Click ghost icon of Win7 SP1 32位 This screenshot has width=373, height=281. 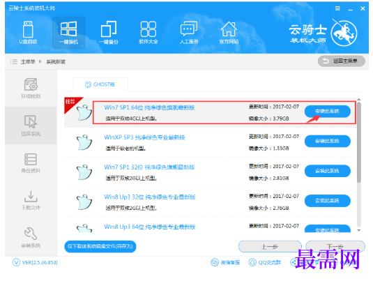click(x=84, y=172)
